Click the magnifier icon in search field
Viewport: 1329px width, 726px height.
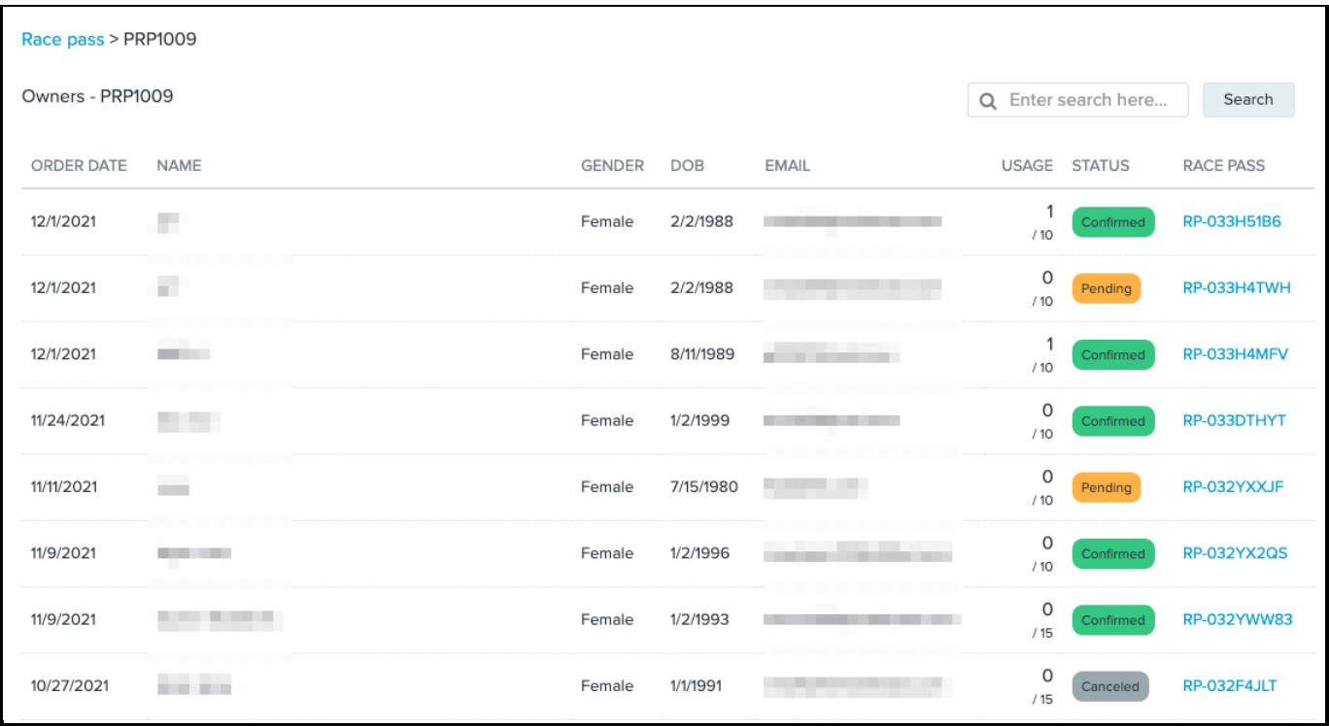(988, 101)
